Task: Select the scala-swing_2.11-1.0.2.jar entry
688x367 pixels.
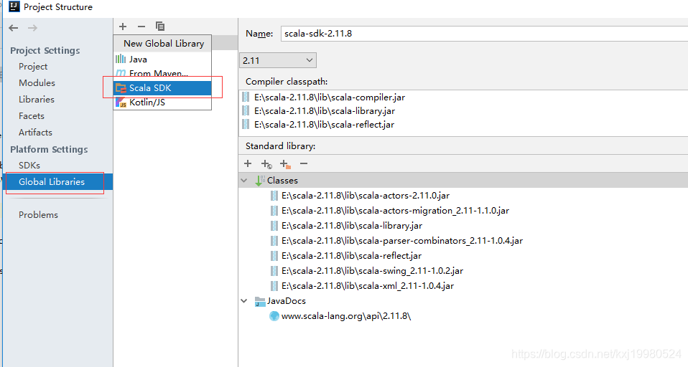Action: point(373,271)
